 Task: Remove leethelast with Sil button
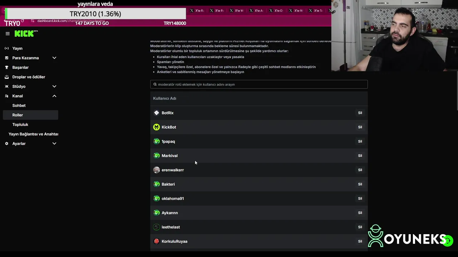coord(360,227)
